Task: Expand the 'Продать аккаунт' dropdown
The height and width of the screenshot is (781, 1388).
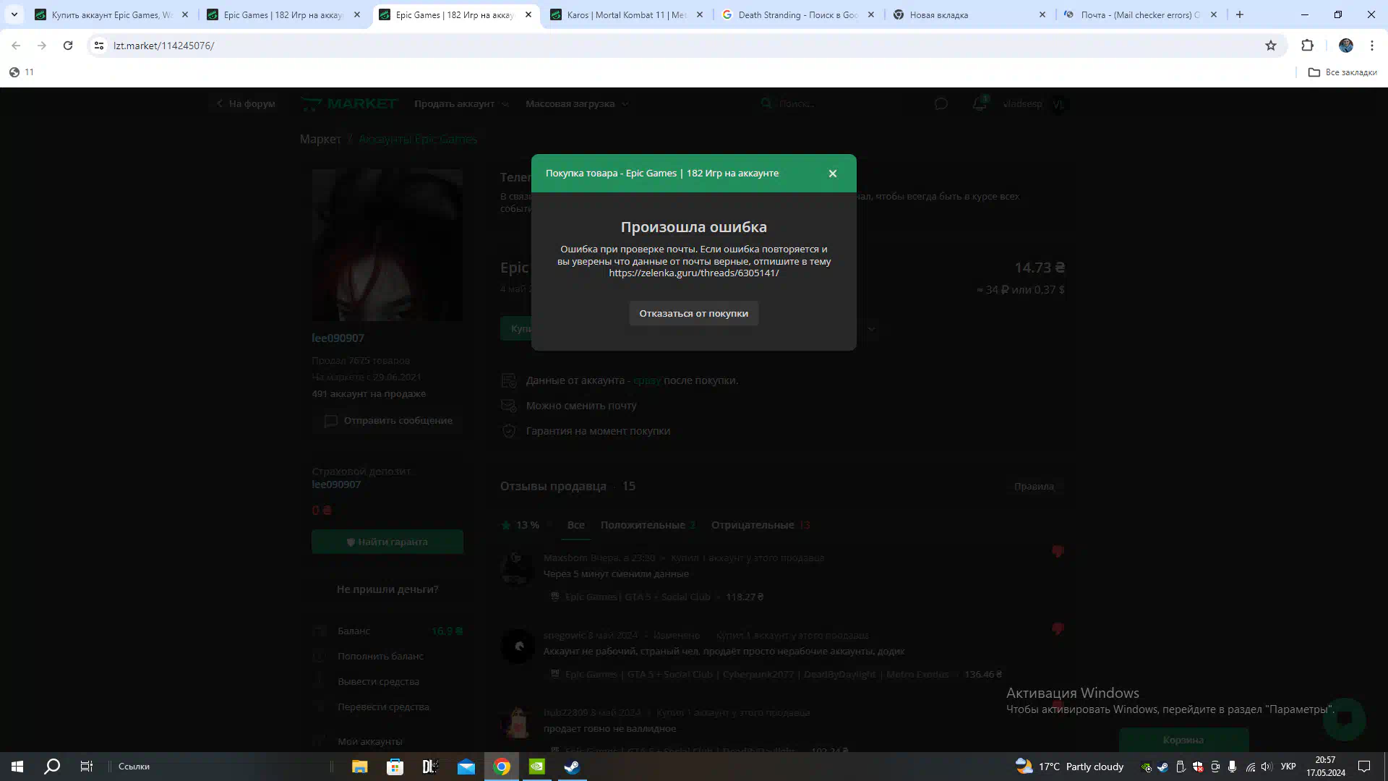Action: [461, 103]
